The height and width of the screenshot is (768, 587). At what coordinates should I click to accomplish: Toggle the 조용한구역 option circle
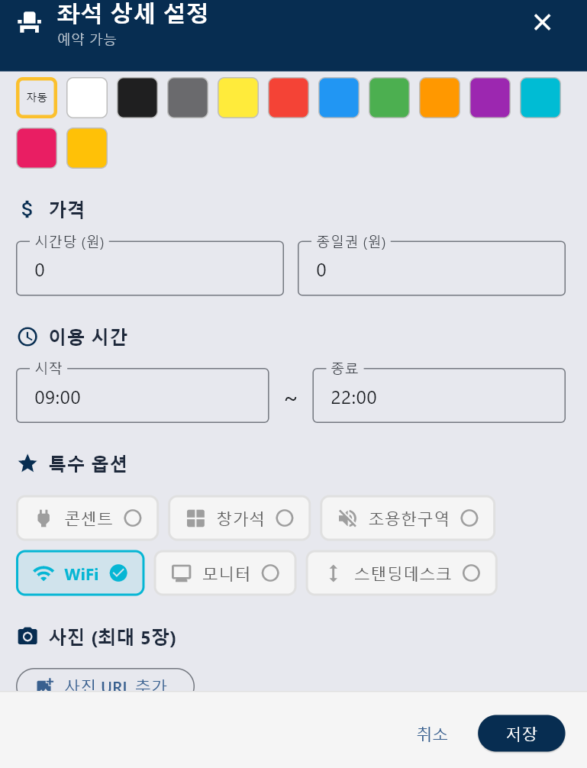469,518
